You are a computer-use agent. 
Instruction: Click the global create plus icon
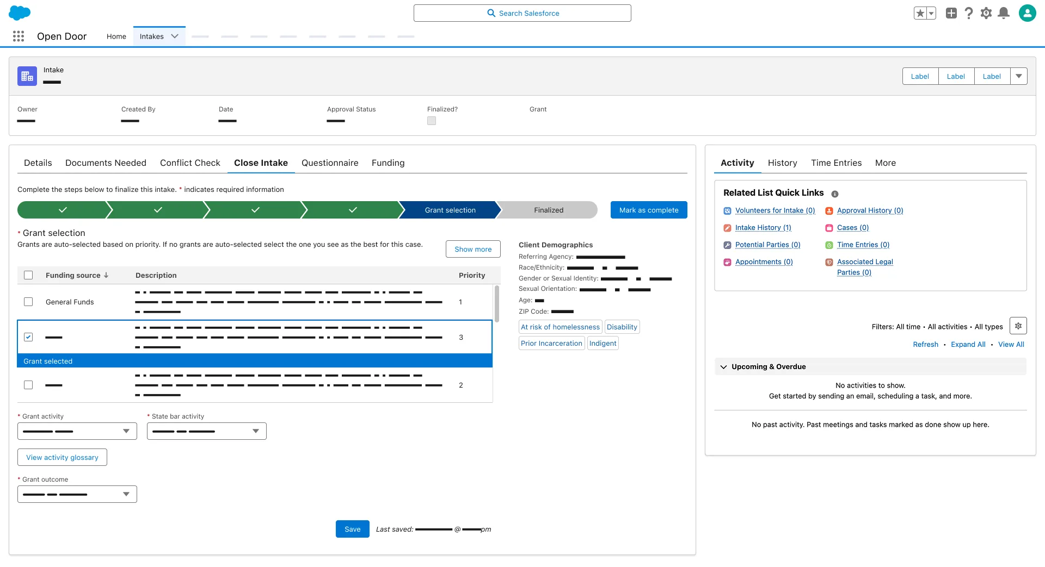coord(951,13)
